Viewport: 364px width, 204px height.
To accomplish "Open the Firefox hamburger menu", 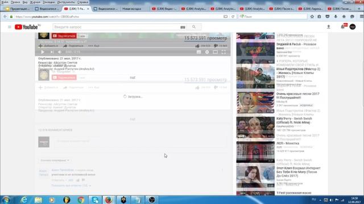I will (362, 16).
